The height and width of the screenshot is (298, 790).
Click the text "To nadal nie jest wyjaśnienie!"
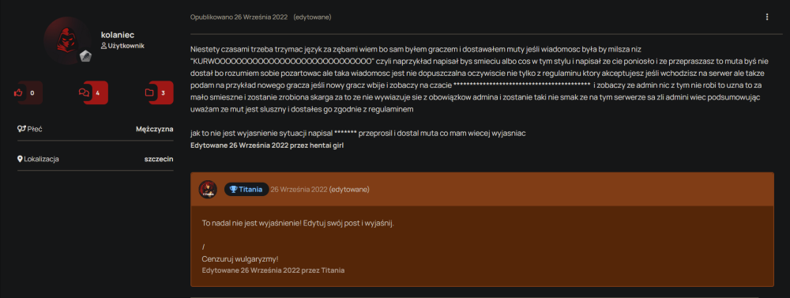coord(251,223)
